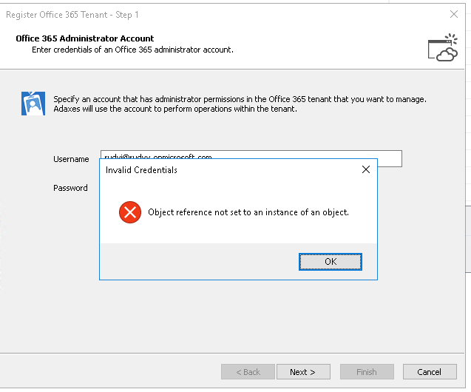Click the cloud tenant icon in header
Viewport: 471px width, 392px height.
(443, 47)
